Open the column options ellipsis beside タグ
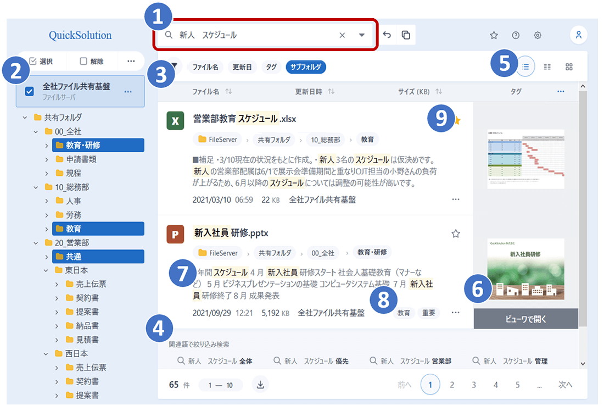The width and height of the screenshot is (604, 405). click(561, 91)
